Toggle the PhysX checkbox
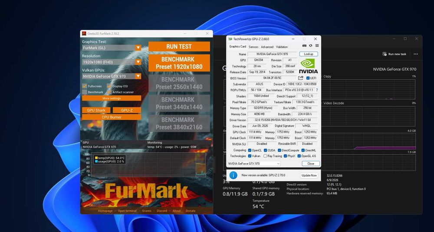Screen dimensions: 434x232 [x=285, y=156]
